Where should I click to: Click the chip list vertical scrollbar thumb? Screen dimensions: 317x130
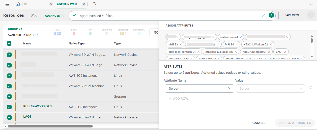[x=312, y=40]
